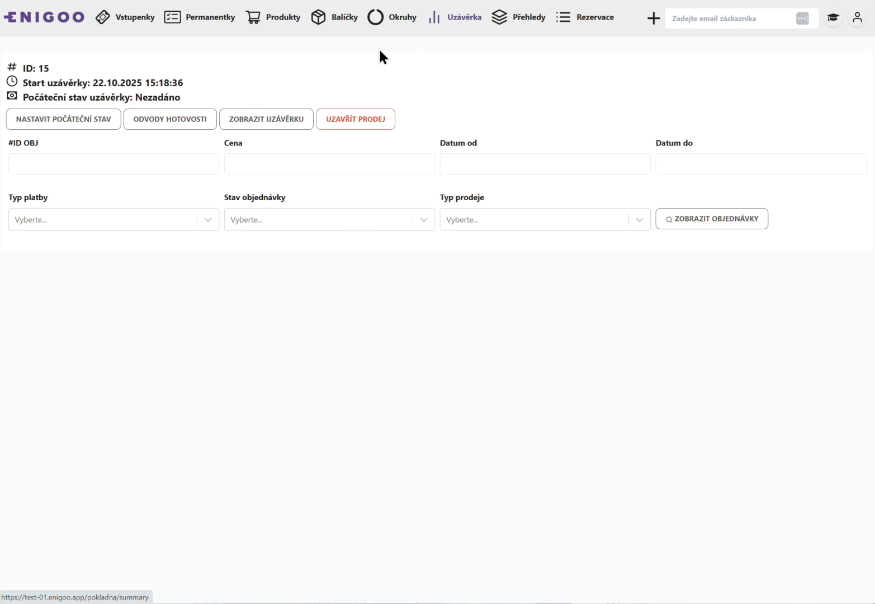Image resolution: width=875 pixels, height=604 pixels.
Task: Click the Enigoo logo
Action: coord(44,17)
